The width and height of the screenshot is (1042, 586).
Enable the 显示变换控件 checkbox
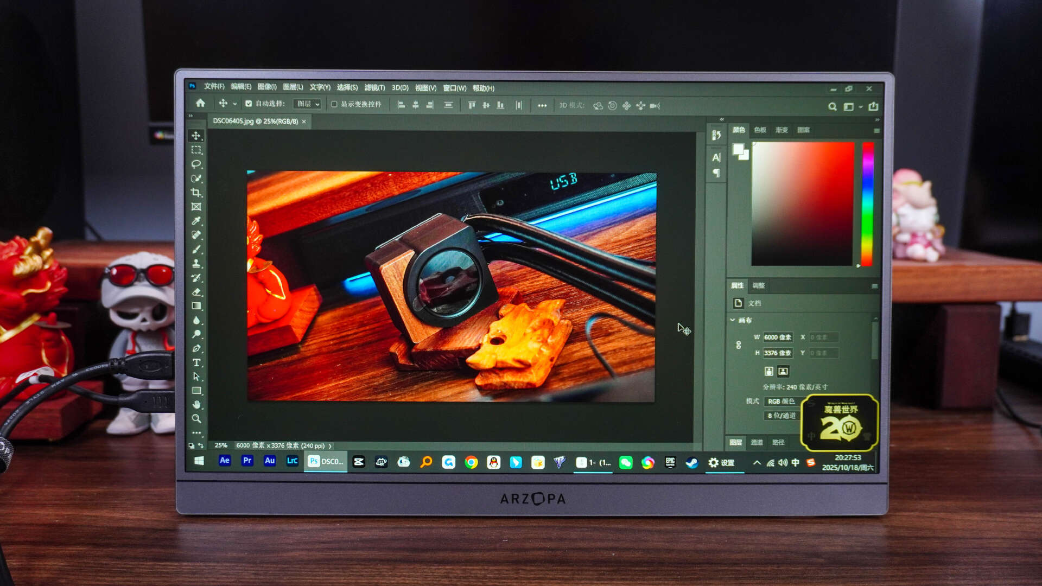tap(334, 104)
